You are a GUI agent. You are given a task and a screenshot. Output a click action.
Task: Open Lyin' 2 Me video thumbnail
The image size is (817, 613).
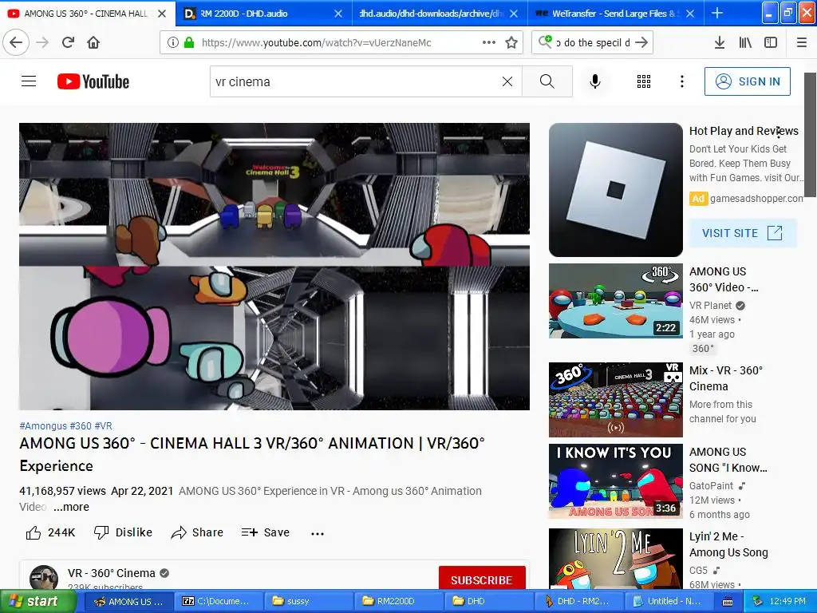[616, 559]
